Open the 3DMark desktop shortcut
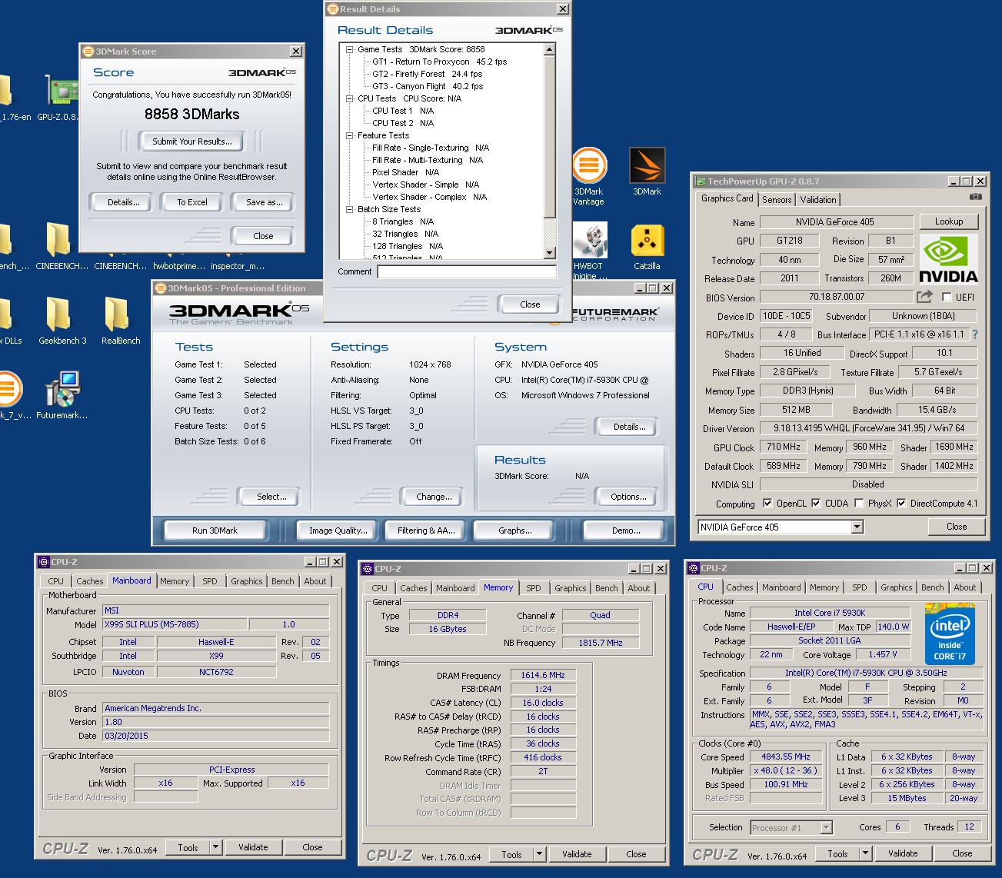Viewport: 1002px width, 878px height. (647, 172)
